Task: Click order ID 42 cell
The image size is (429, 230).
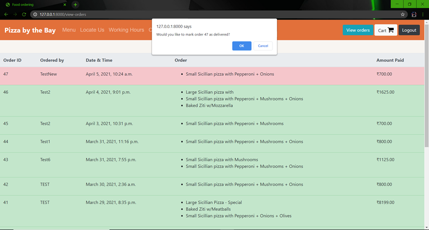Action: click(6, 184)
